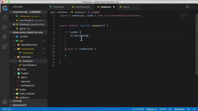The height and width of the screenshot is (111, 198).
Task: Collapse the Open Editors section
Action: point(11,12)
